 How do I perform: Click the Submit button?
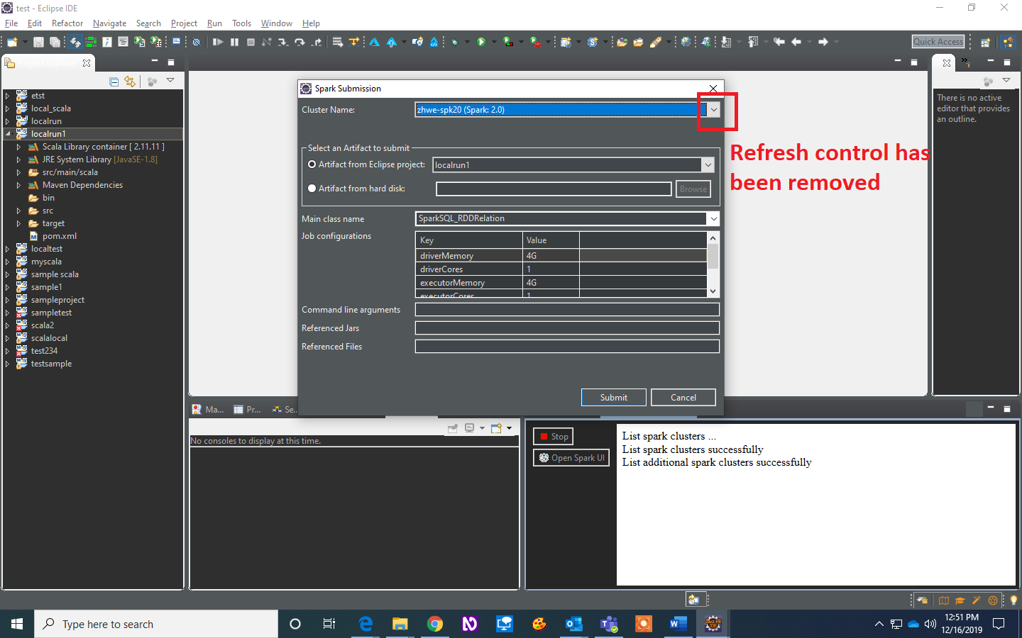(x=613, y=397)
